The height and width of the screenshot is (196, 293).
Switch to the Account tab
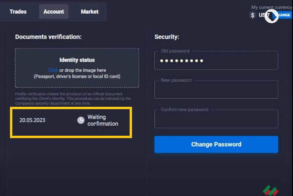click(x=54, y=11)
